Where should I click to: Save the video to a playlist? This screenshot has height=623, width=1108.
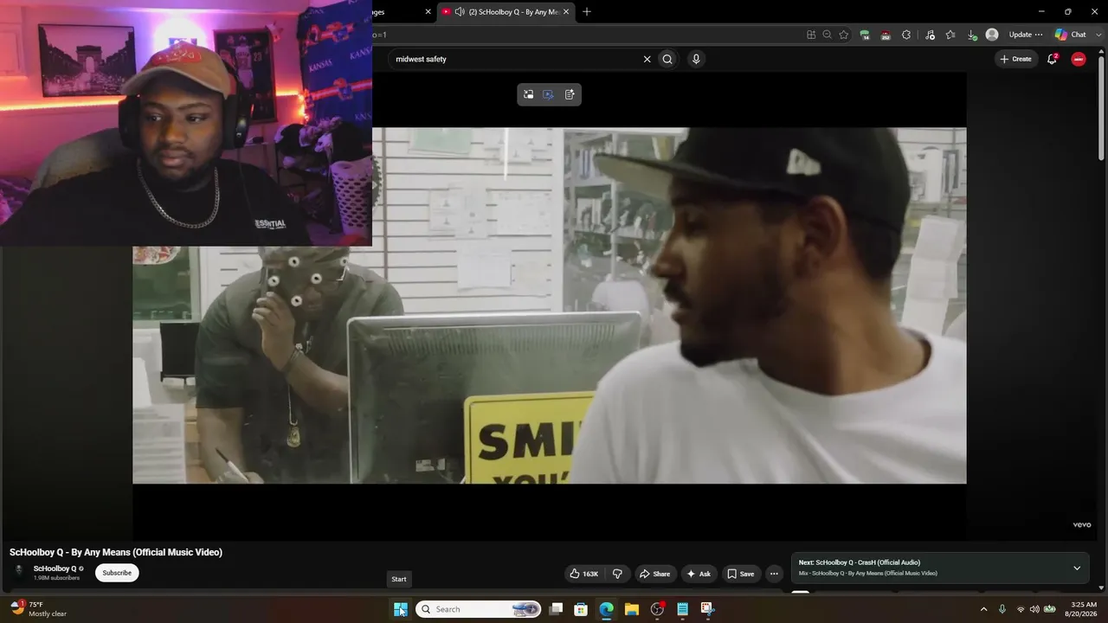pyautogui.click(x=741, y=574)
